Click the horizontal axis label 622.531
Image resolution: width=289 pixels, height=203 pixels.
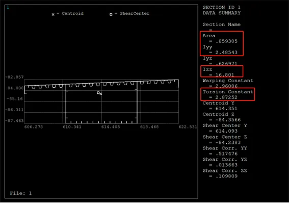pos(188,127)
